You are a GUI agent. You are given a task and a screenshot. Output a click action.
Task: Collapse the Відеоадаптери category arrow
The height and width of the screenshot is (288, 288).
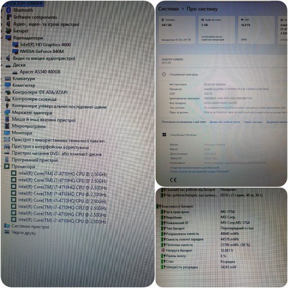(1, 38)
